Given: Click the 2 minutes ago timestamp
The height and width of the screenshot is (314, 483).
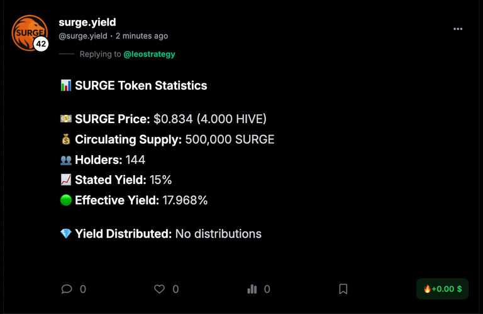Looking at the screenshot, I should [x=142, y=36].
